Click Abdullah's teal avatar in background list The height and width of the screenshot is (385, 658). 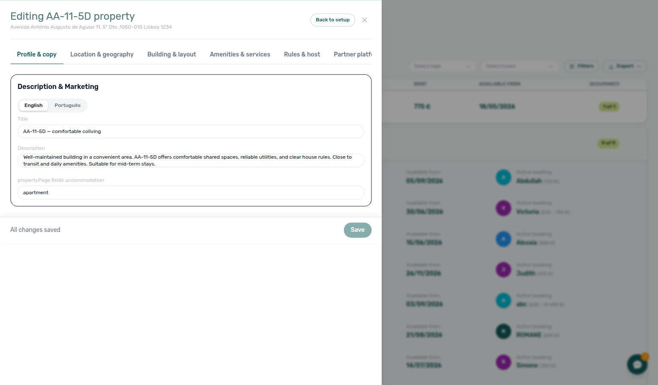pos(503,177)
